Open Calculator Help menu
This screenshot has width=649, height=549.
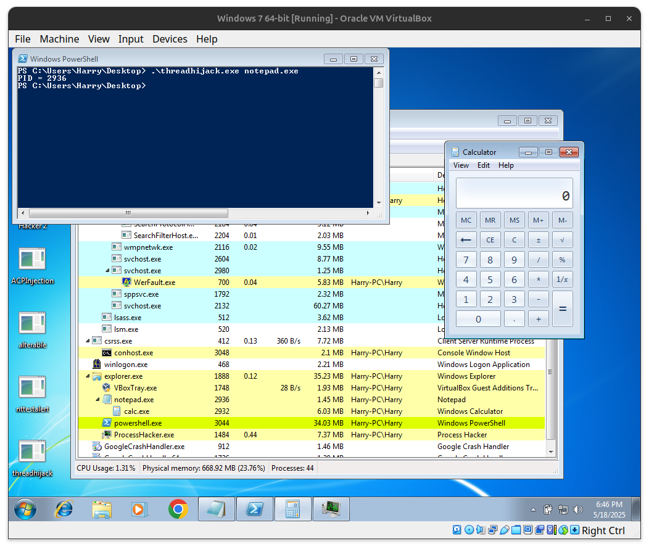[x=506, y=165]
